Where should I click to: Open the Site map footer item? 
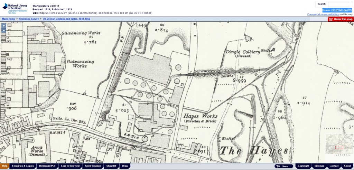coord(319,166)
